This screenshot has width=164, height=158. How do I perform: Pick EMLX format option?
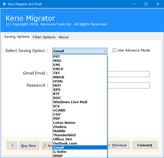[80, 69]
